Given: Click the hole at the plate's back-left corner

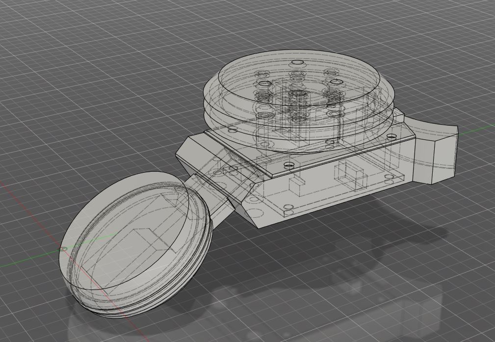Looking at the screenshot, I should [x=233, y=130].
